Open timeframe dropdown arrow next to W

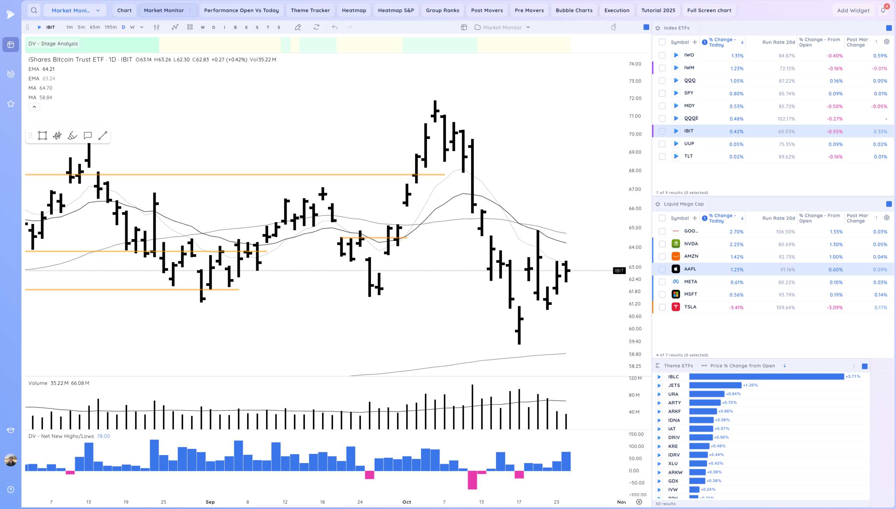point(142,27)
